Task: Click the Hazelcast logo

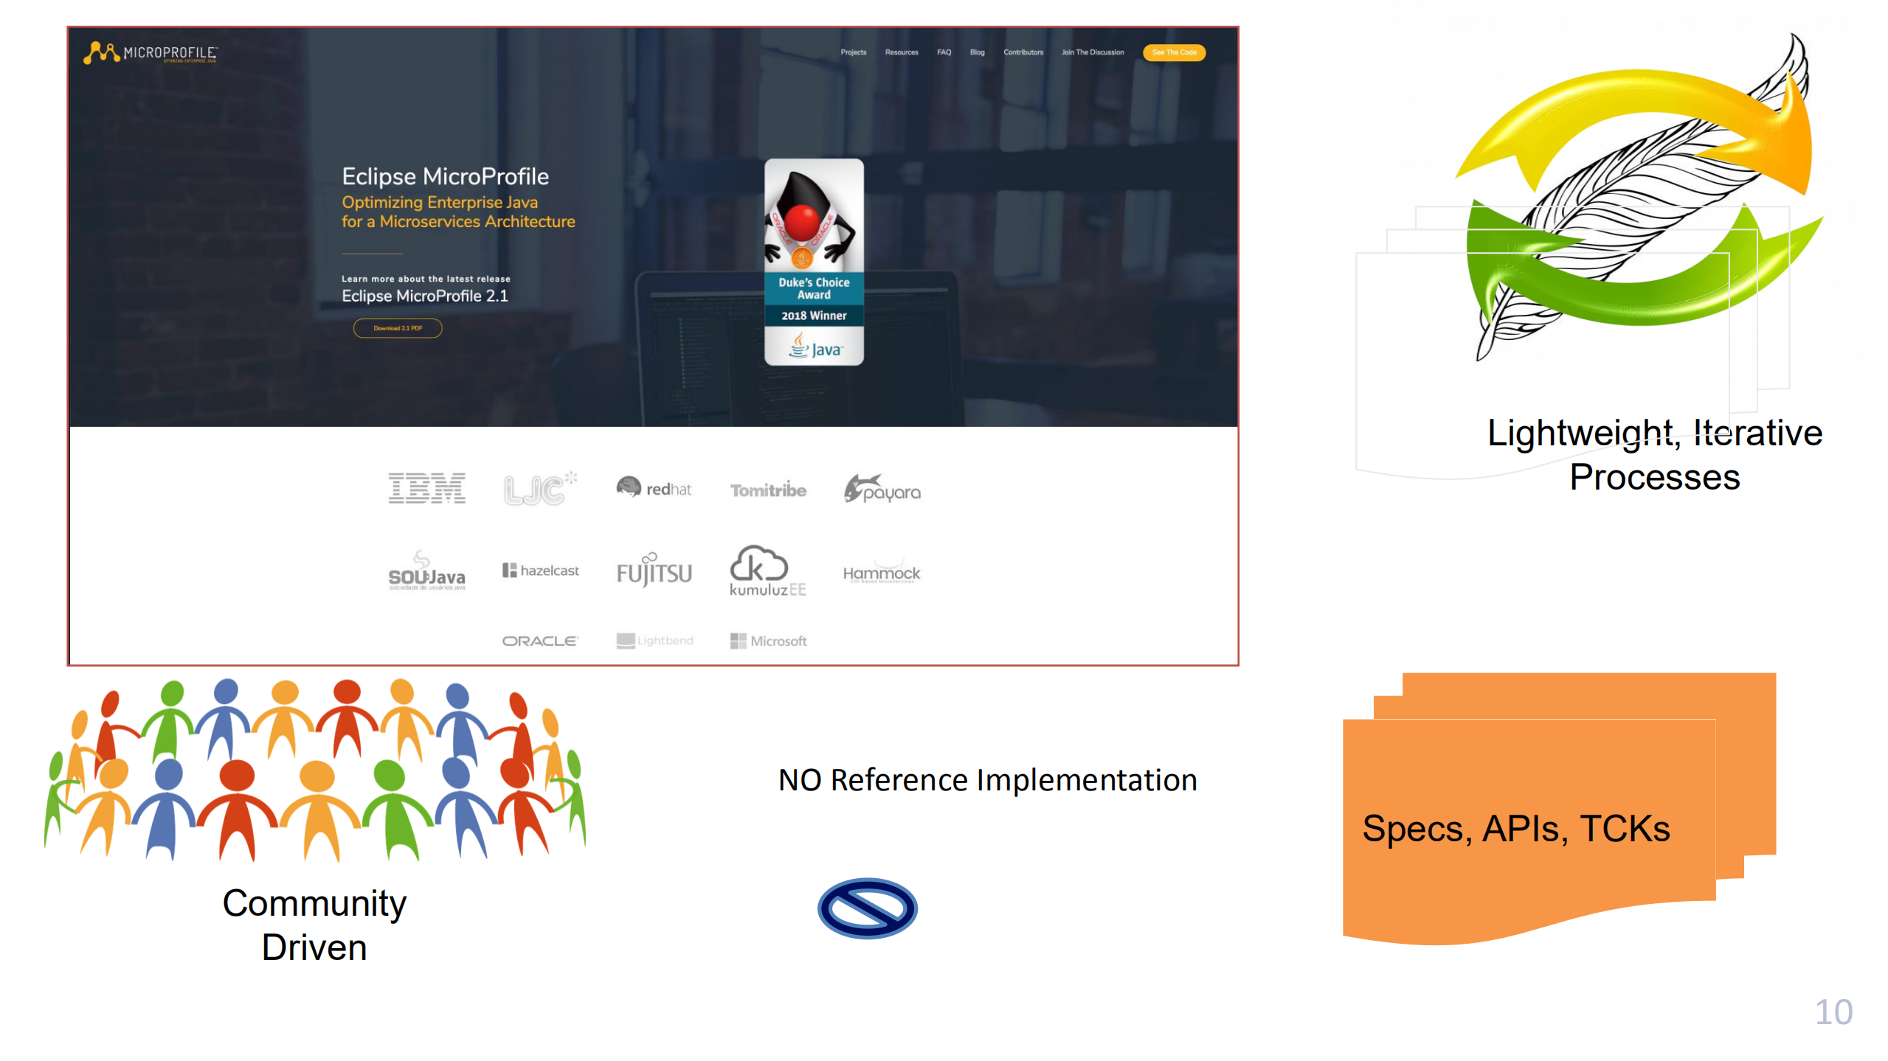Action: coord(540,571)
